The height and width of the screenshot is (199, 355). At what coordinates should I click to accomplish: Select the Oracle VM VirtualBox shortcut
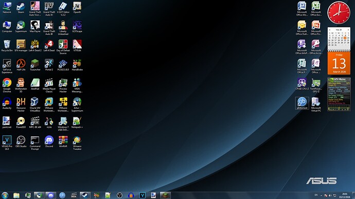click(35, 105)
